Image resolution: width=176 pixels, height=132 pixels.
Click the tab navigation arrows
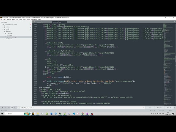(34, 22)
